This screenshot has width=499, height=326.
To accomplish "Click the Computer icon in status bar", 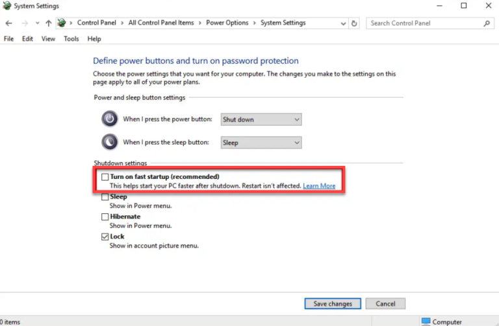I will pyautogui.click(x=426, y=321).
